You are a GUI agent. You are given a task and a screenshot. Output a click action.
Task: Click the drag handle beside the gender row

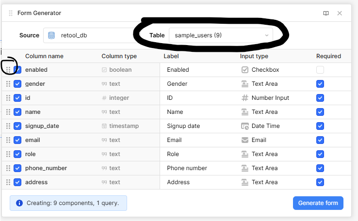pos(8,84)
